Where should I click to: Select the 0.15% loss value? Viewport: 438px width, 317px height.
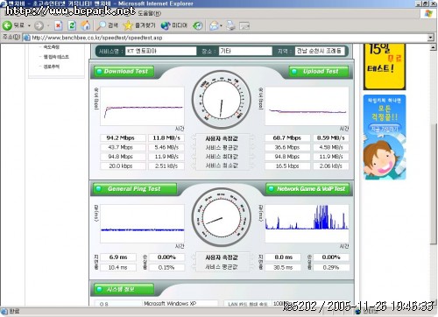[x=166, y=267]
